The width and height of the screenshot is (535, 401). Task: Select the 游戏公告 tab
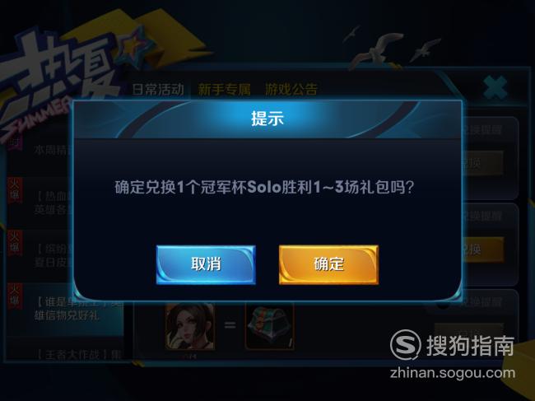click(x=291, y=90)
